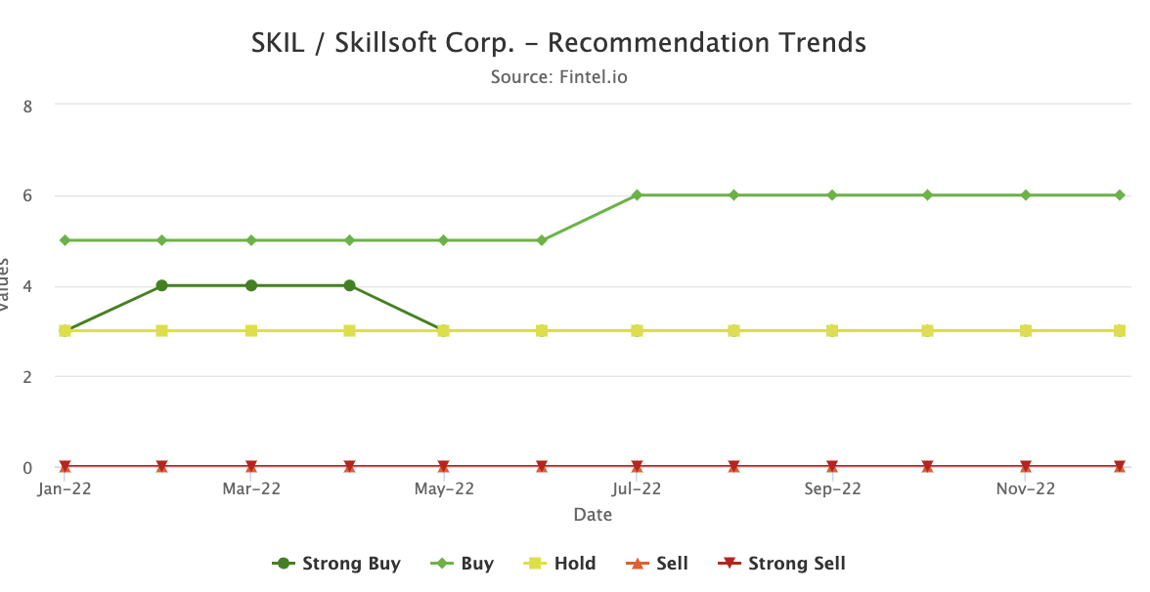Hide the Buy series via legend

pos(464,564)
